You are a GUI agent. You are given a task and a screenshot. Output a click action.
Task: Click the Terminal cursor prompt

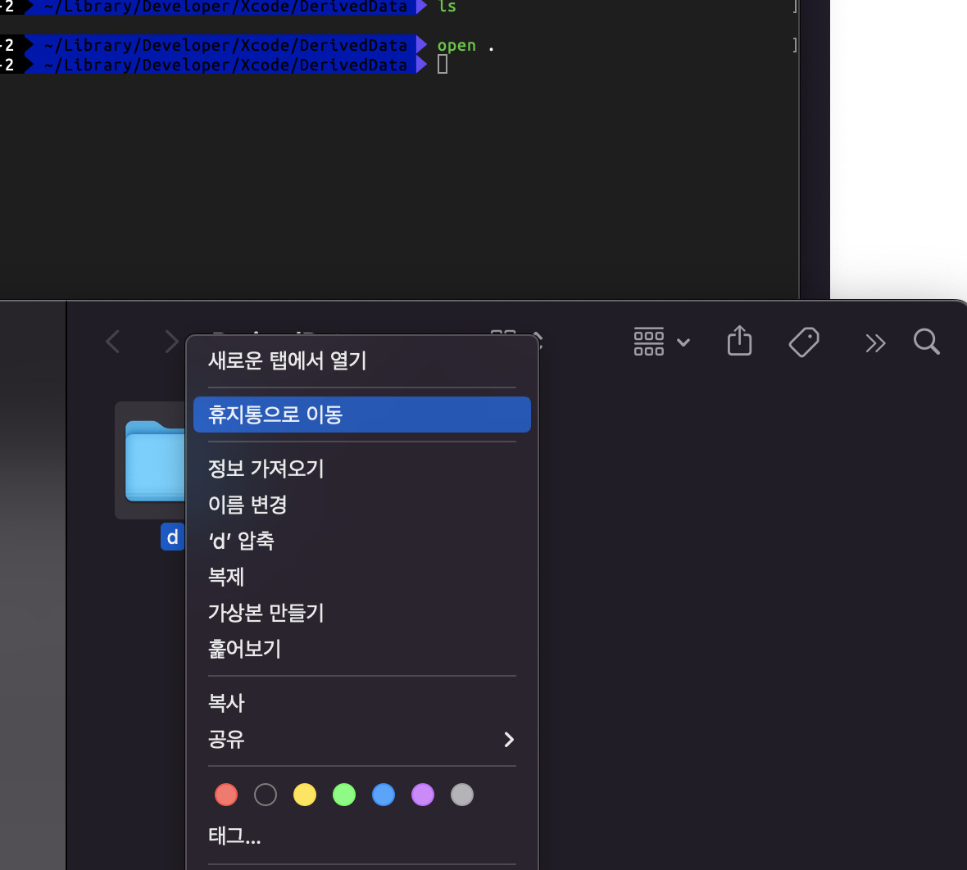(443, 64)
